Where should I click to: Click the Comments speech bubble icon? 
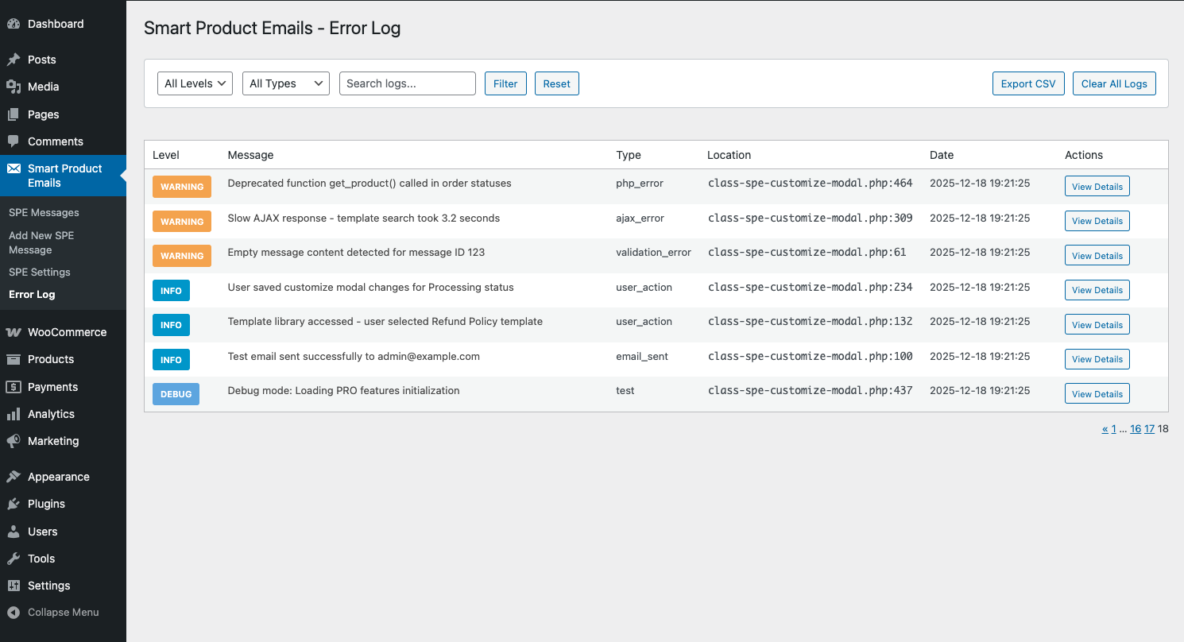(14, 141)
